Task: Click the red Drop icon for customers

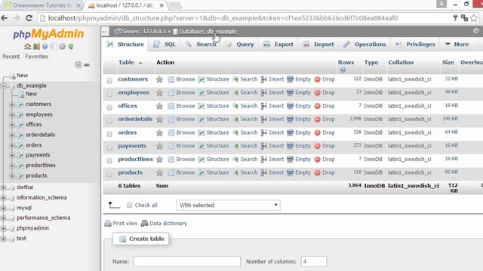Action: click(317, 79)
